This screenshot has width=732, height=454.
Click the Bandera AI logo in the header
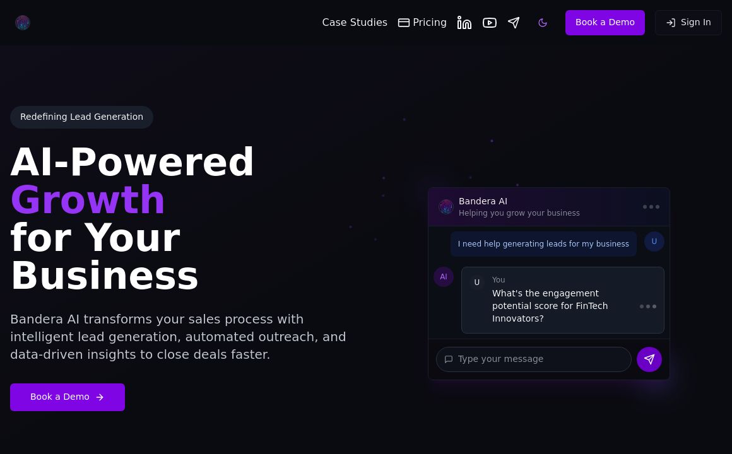click(23, 23)
